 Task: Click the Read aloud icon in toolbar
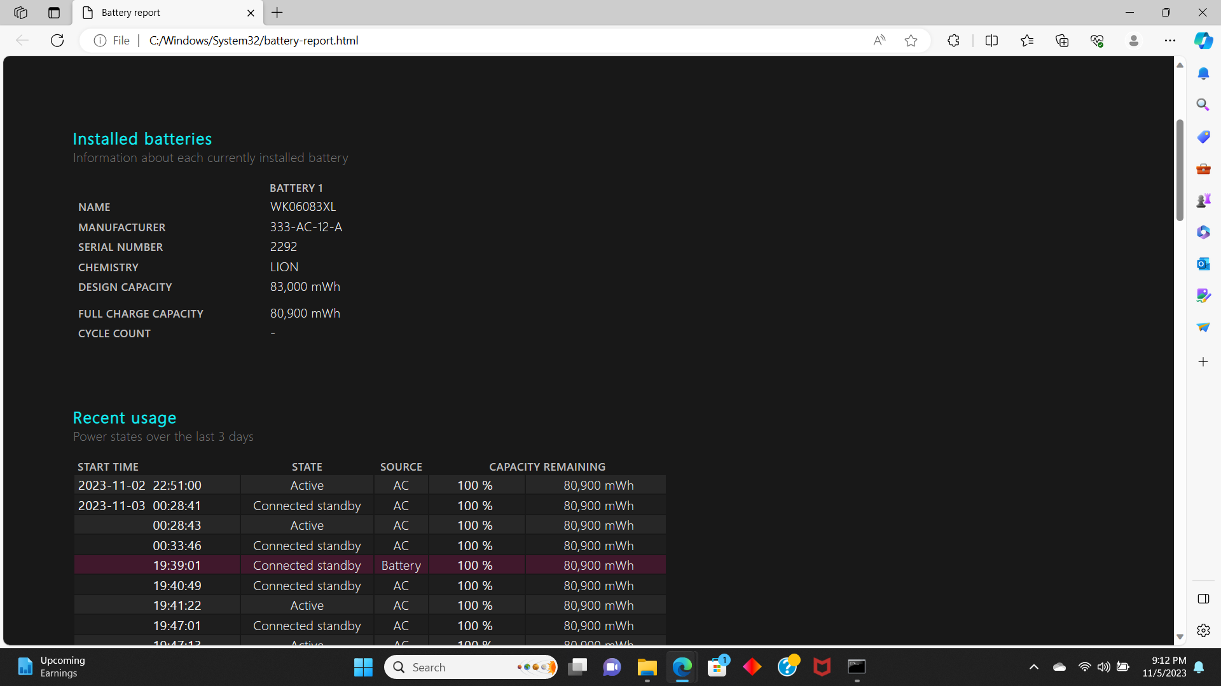point(880,39)
